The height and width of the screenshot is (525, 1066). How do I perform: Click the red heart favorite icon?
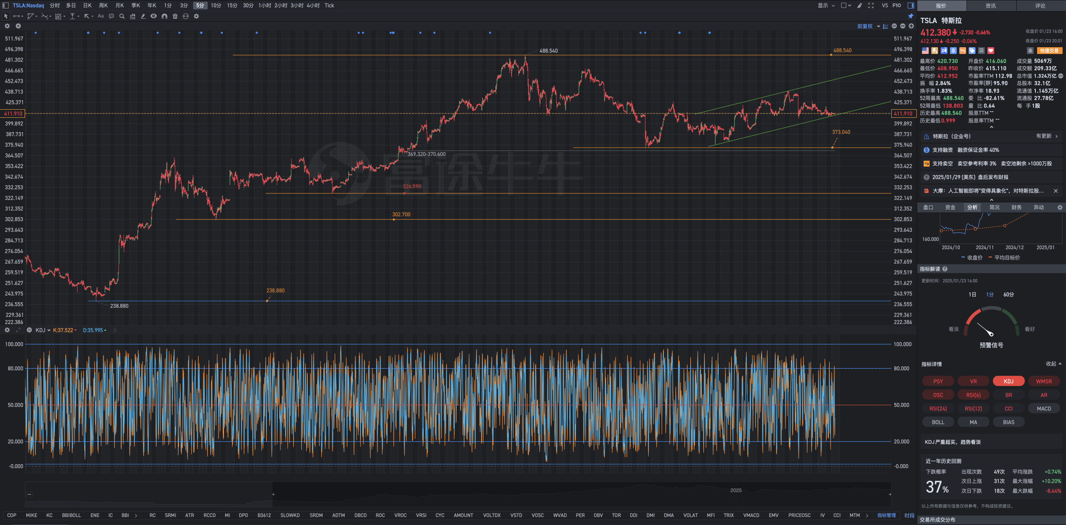pyautogui.click(x=991, y=51)
